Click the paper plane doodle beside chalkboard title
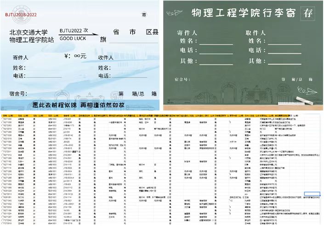Screen dimensions: 324x226 [175, 13]
